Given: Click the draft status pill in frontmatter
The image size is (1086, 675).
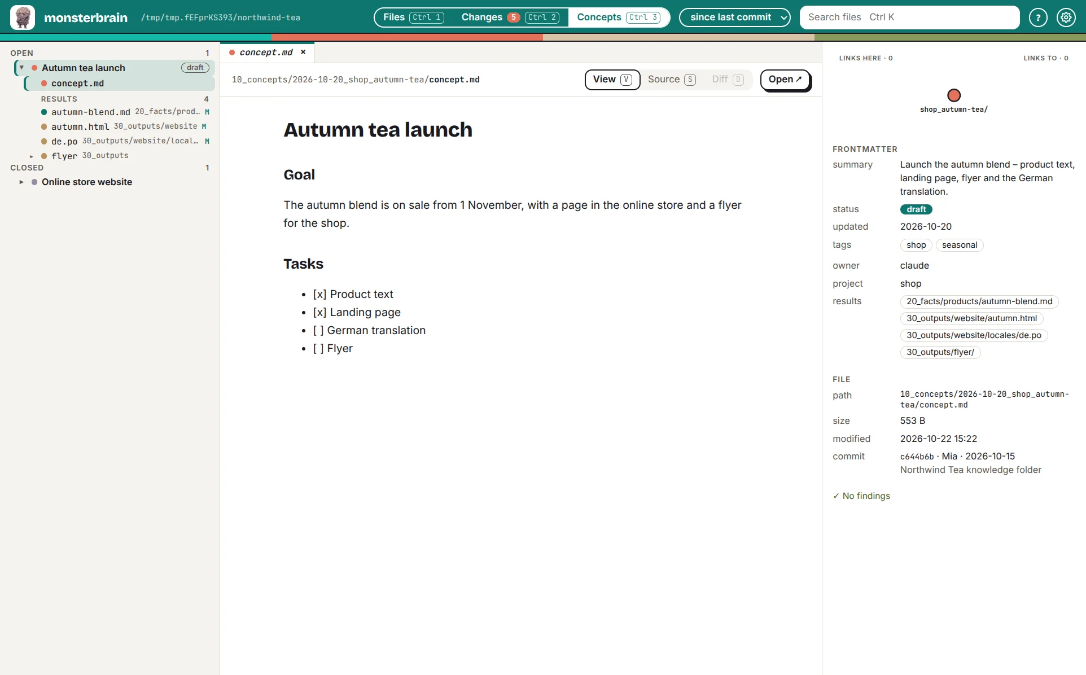Looking at the screenshot, I should pos(916,209).
